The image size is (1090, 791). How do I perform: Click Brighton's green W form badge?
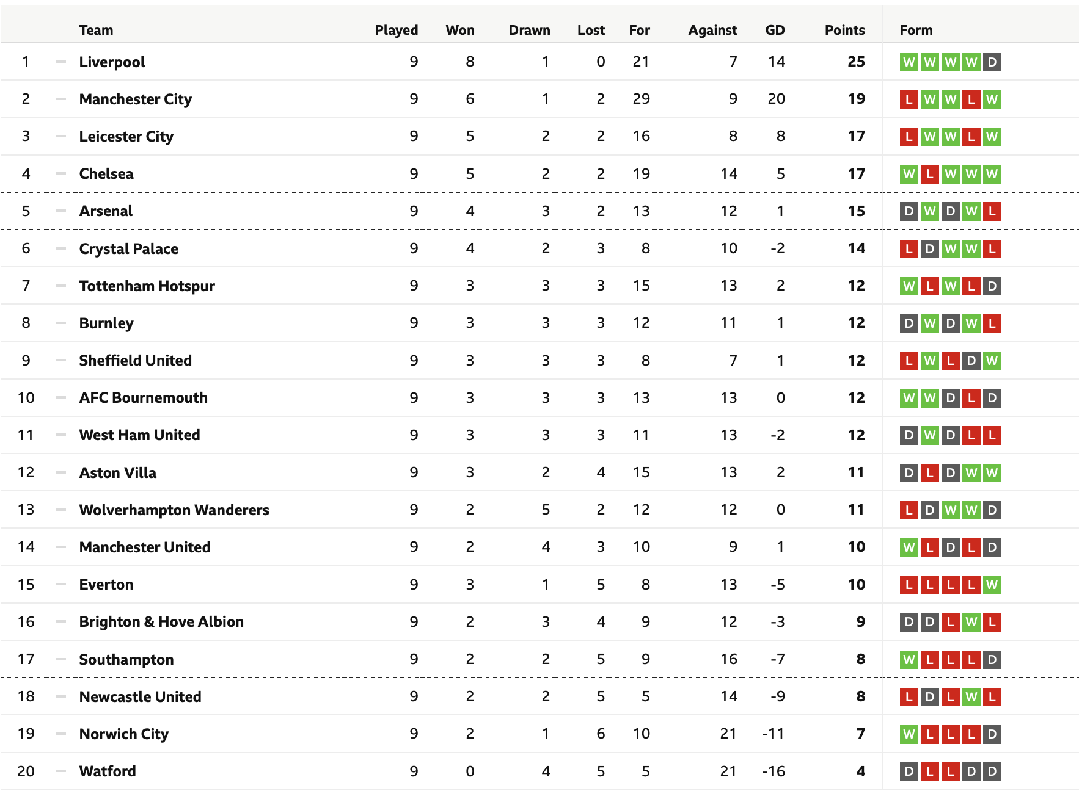click(x=971, y=622)
